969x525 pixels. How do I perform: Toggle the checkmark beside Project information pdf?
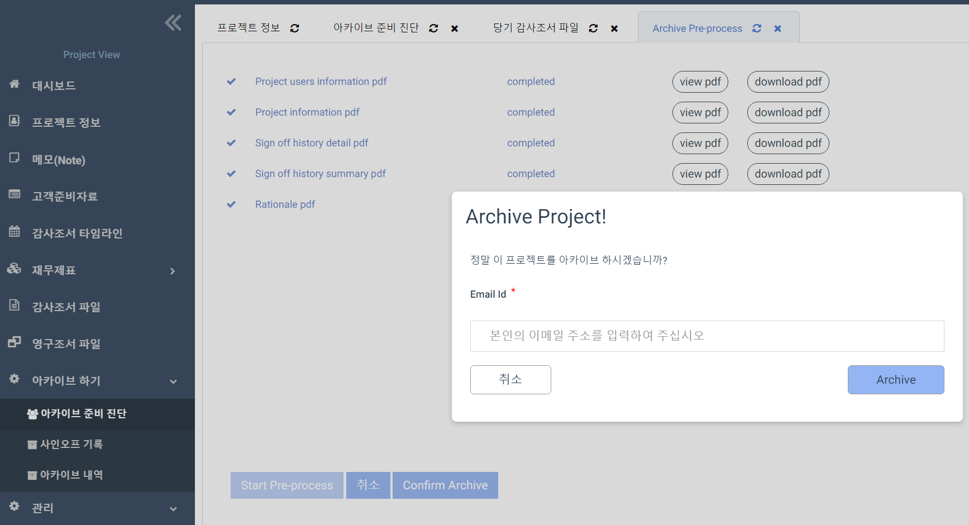(232, 112)
